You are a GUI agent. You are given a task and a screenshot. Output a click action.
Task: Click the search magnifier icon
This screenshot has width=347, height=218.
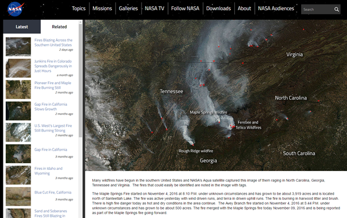click(x=336, y=9)
